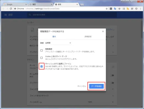Switch to the 詳細設定 advanced tab
The height and width of the screenshot is (109, 144).
click(x=88, y=37)
